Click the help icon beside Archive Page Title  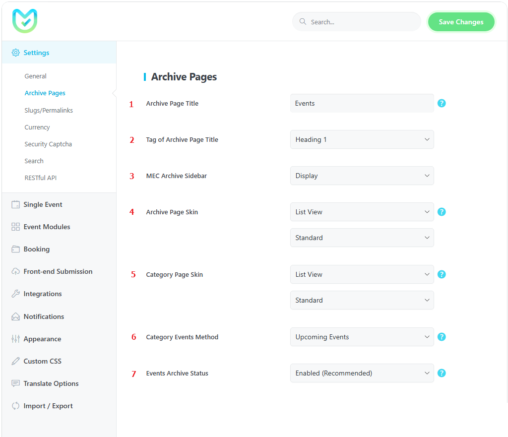[x=442, y=103]
